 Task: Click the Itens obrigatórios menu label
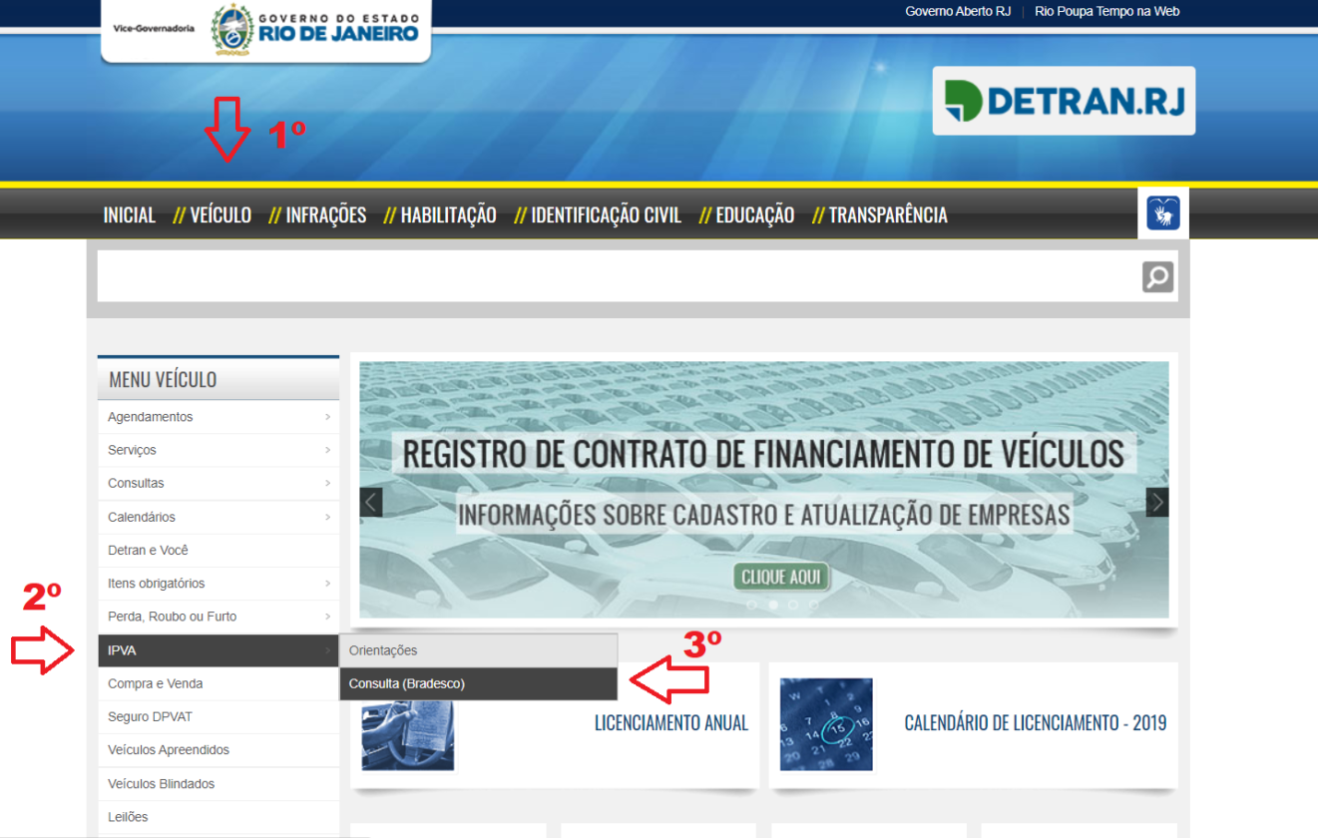click(157, 583)
